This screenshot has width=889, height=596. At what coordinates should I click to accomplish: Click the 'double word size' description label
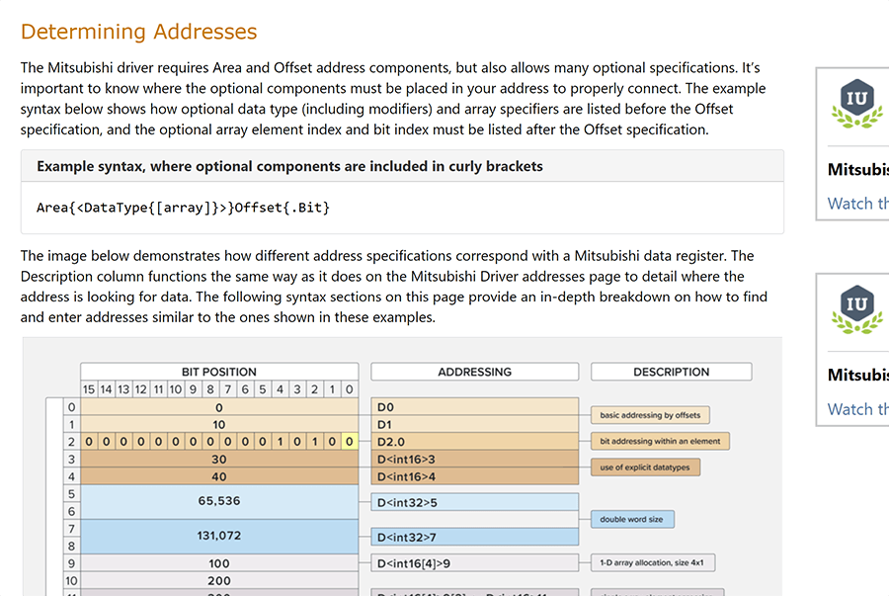(632, 520)
